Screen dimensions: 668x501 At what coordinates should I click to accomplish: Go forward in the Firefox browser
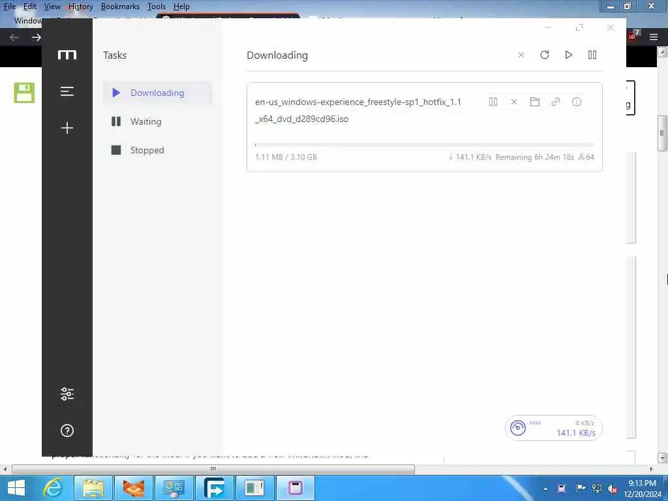(x=37, y=37)
